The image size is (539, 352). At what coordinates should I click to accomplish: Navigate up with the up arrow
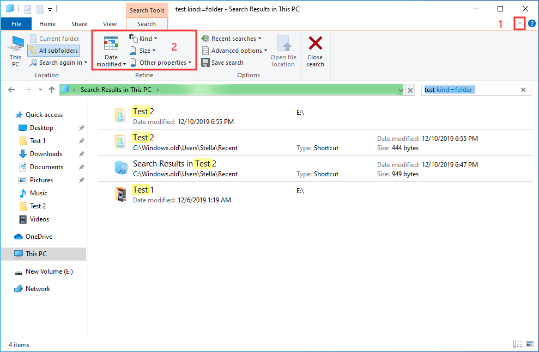pos(52,90)
